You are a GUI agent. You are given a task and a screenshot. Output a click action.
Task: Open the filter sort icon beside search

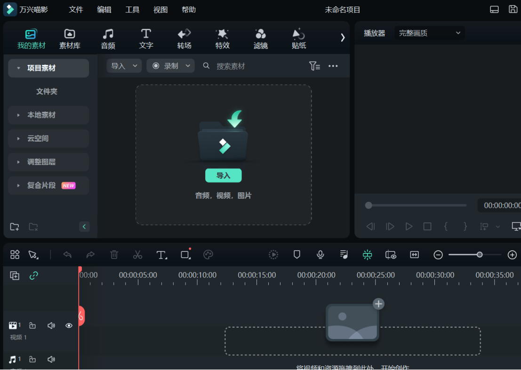tap(314, 66)
